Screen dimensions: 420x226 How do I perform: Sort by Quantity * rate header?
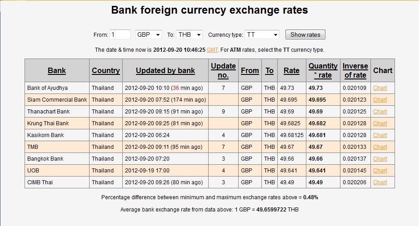(x=323, y=71)
